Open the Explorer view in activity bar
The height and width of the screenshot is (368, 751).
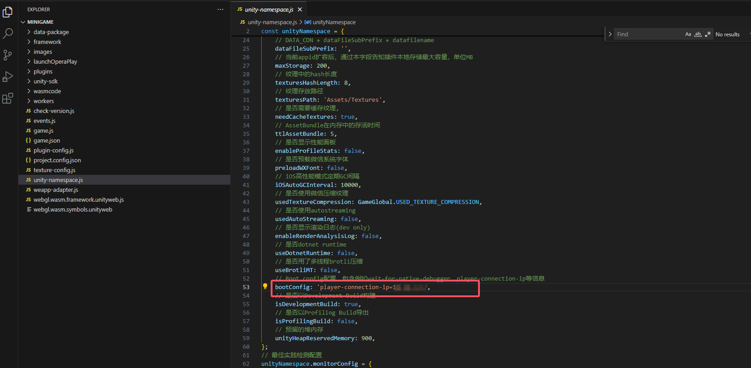[x=8, y=12]
